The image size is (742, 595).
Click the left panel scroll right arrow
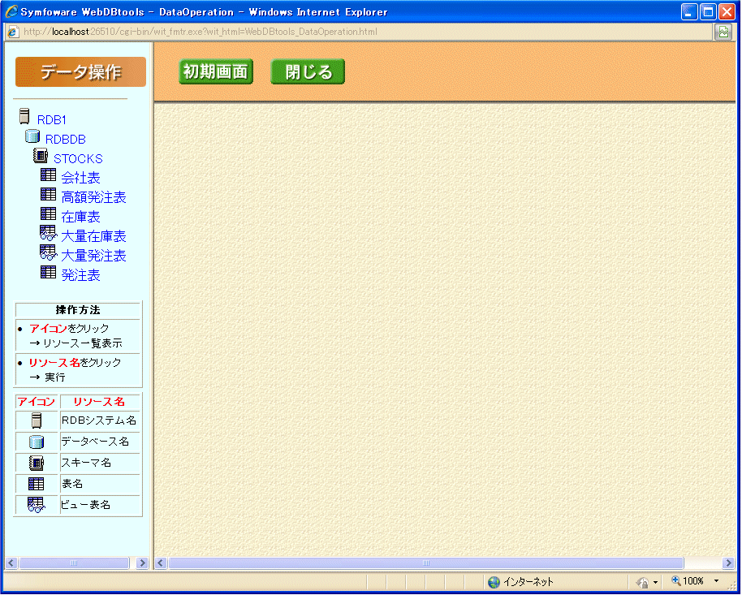(143, 563)
